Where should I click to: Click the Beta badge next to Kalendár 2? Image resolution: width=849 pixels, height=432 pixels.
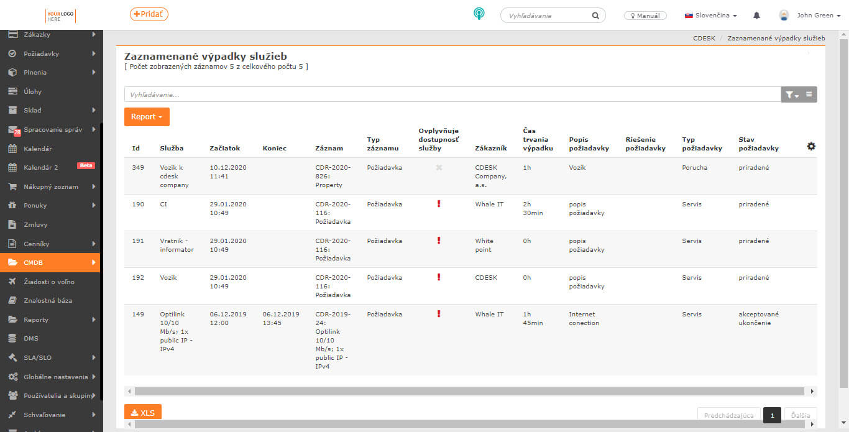(86, 165)
